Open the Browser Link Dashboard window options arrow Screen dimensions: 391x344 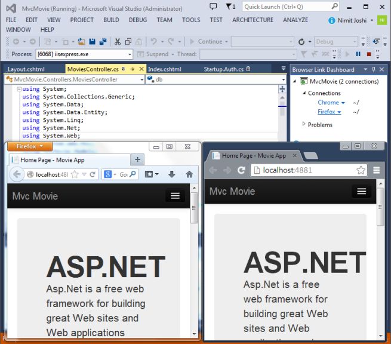tap(365, 69)
